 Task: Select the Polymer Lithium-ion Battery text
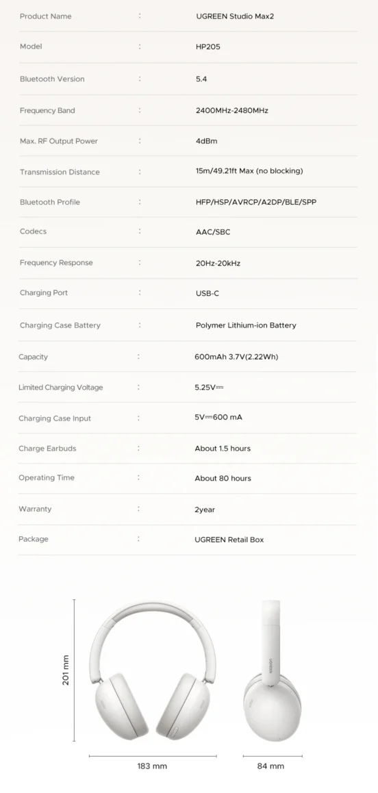[246, 325]
